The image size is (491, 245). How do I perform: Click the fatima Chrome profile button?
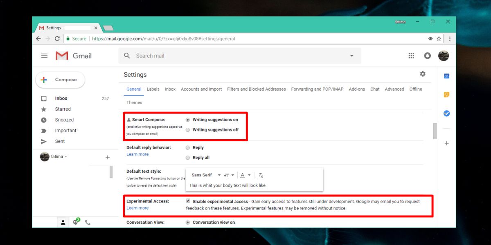point(400,22)
